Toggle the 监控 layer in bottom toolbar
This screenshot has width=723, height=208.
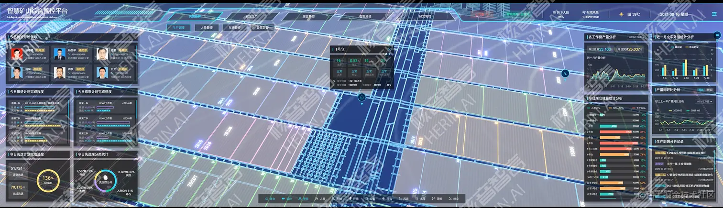pyautogui.click(x=286, y=198)
